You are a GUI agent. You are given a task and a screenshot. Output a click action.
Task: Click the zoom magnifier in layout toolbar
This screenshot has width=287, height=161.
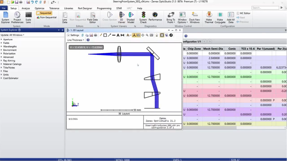coord(147,35)
